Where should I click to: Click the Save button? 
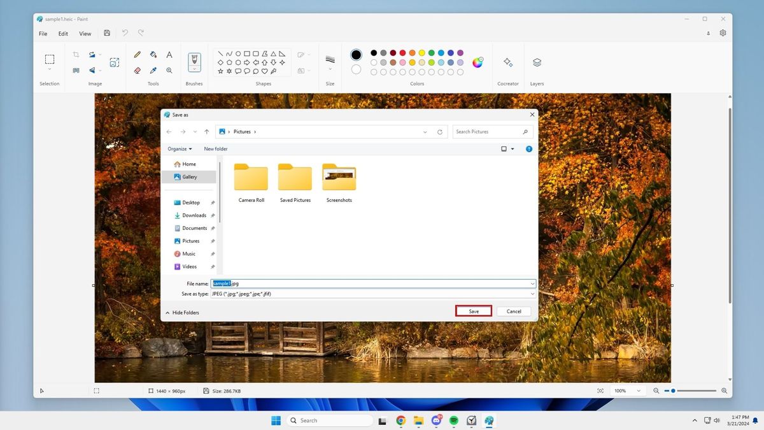[x=473, y=311]
